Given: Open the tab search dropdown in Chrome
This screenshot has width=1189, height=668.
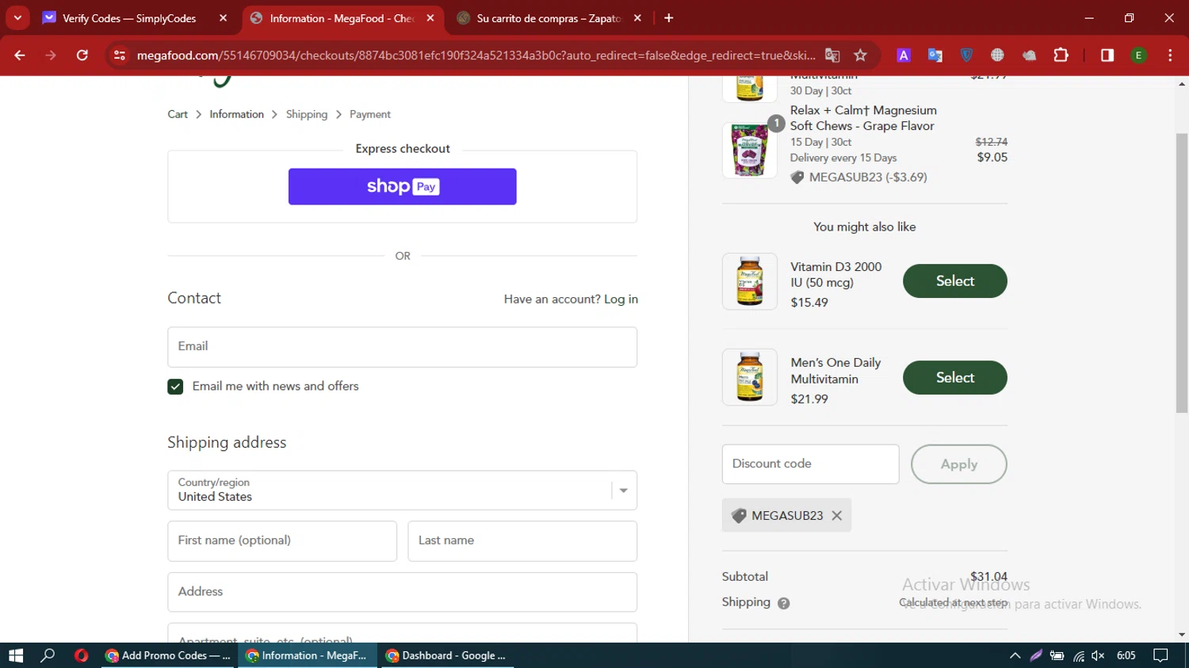Looking at the screenshot, I should click(x=17, y=18).
